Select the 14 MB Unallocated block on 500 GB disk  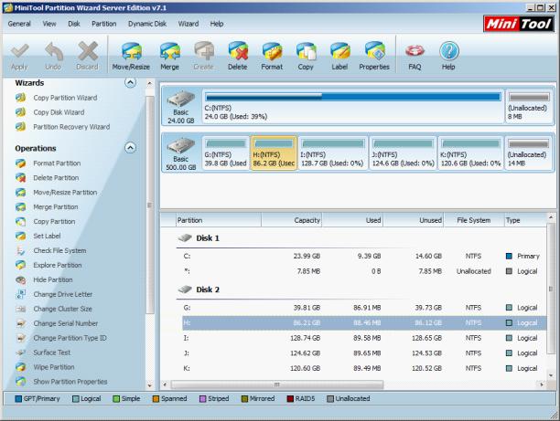click(528, 153)
